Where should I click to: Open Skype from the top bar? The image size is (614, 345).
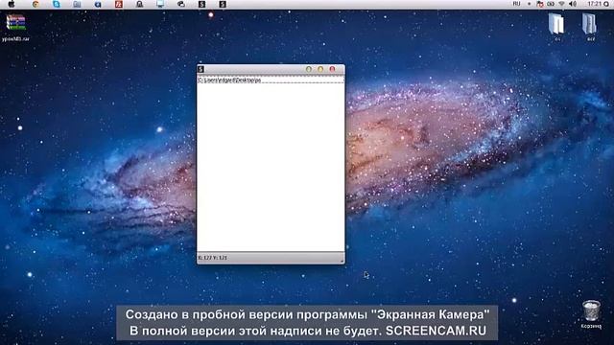56,4
